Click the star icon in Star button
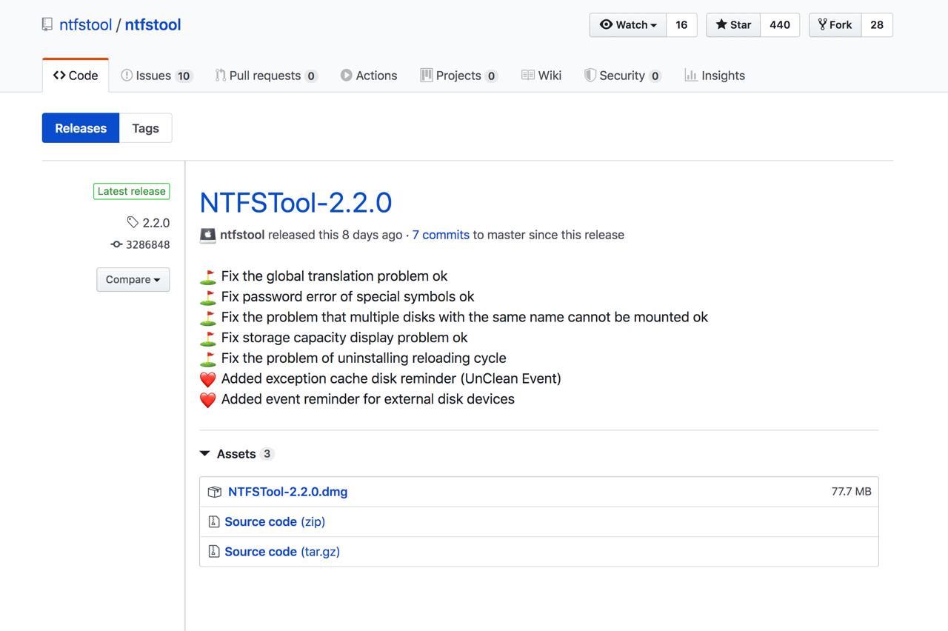Screen dimensions: 948x631 pyautogui.click(x=721, y=24)
